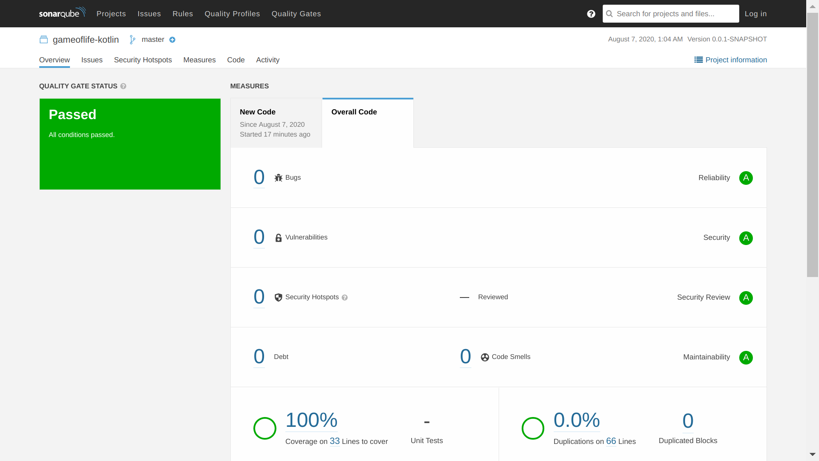The width and height of the screenshot is (819, 461).
Task: Click the scroll down arrow on scrollbar
Action: pos(812,455)
